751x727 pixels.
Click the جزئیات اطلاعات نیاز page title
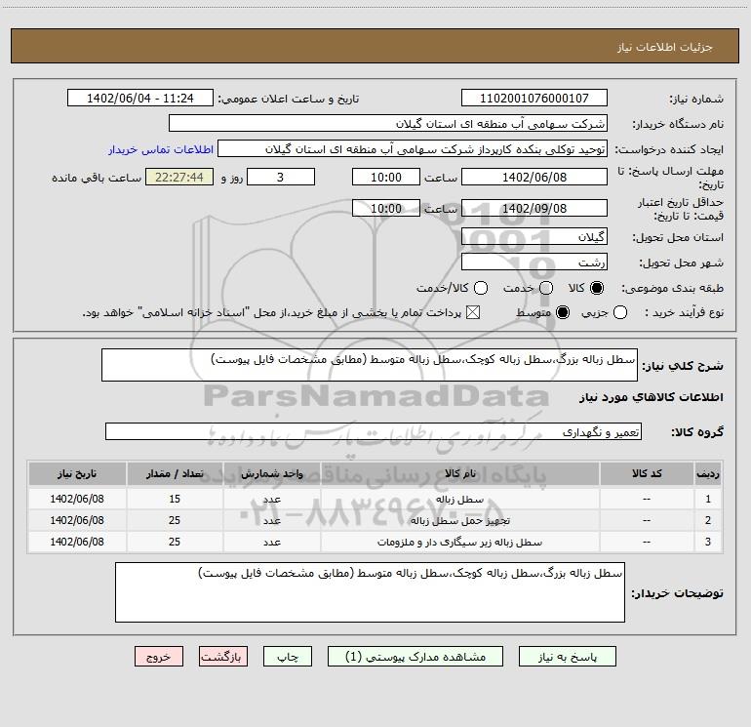(x=664, y=47)
